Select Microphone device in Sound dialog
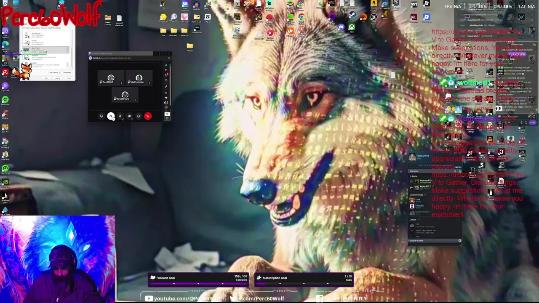Viewport: 539px width, 303px height. [45, 35]
